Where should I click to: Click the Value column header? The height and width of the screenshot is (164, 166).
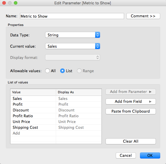point(33,92)
